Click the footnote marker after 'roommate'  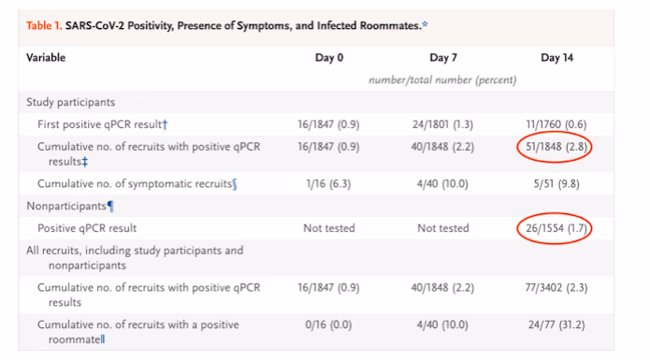[x=103, y=339]
